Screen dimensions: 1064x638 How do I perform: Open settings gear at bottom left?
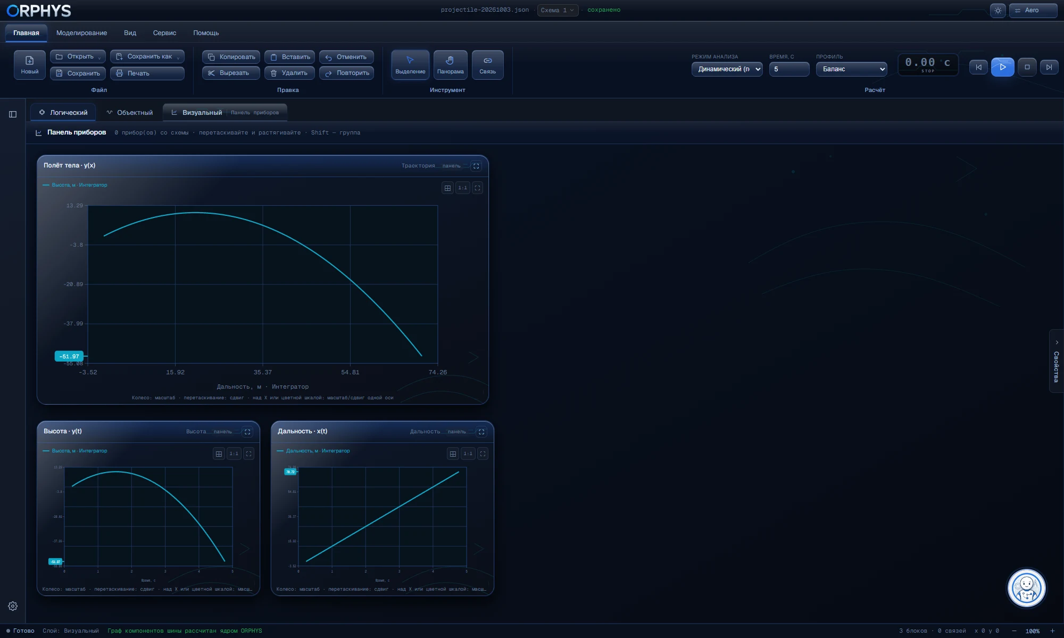pyautogui.click(x=13, y=606)
